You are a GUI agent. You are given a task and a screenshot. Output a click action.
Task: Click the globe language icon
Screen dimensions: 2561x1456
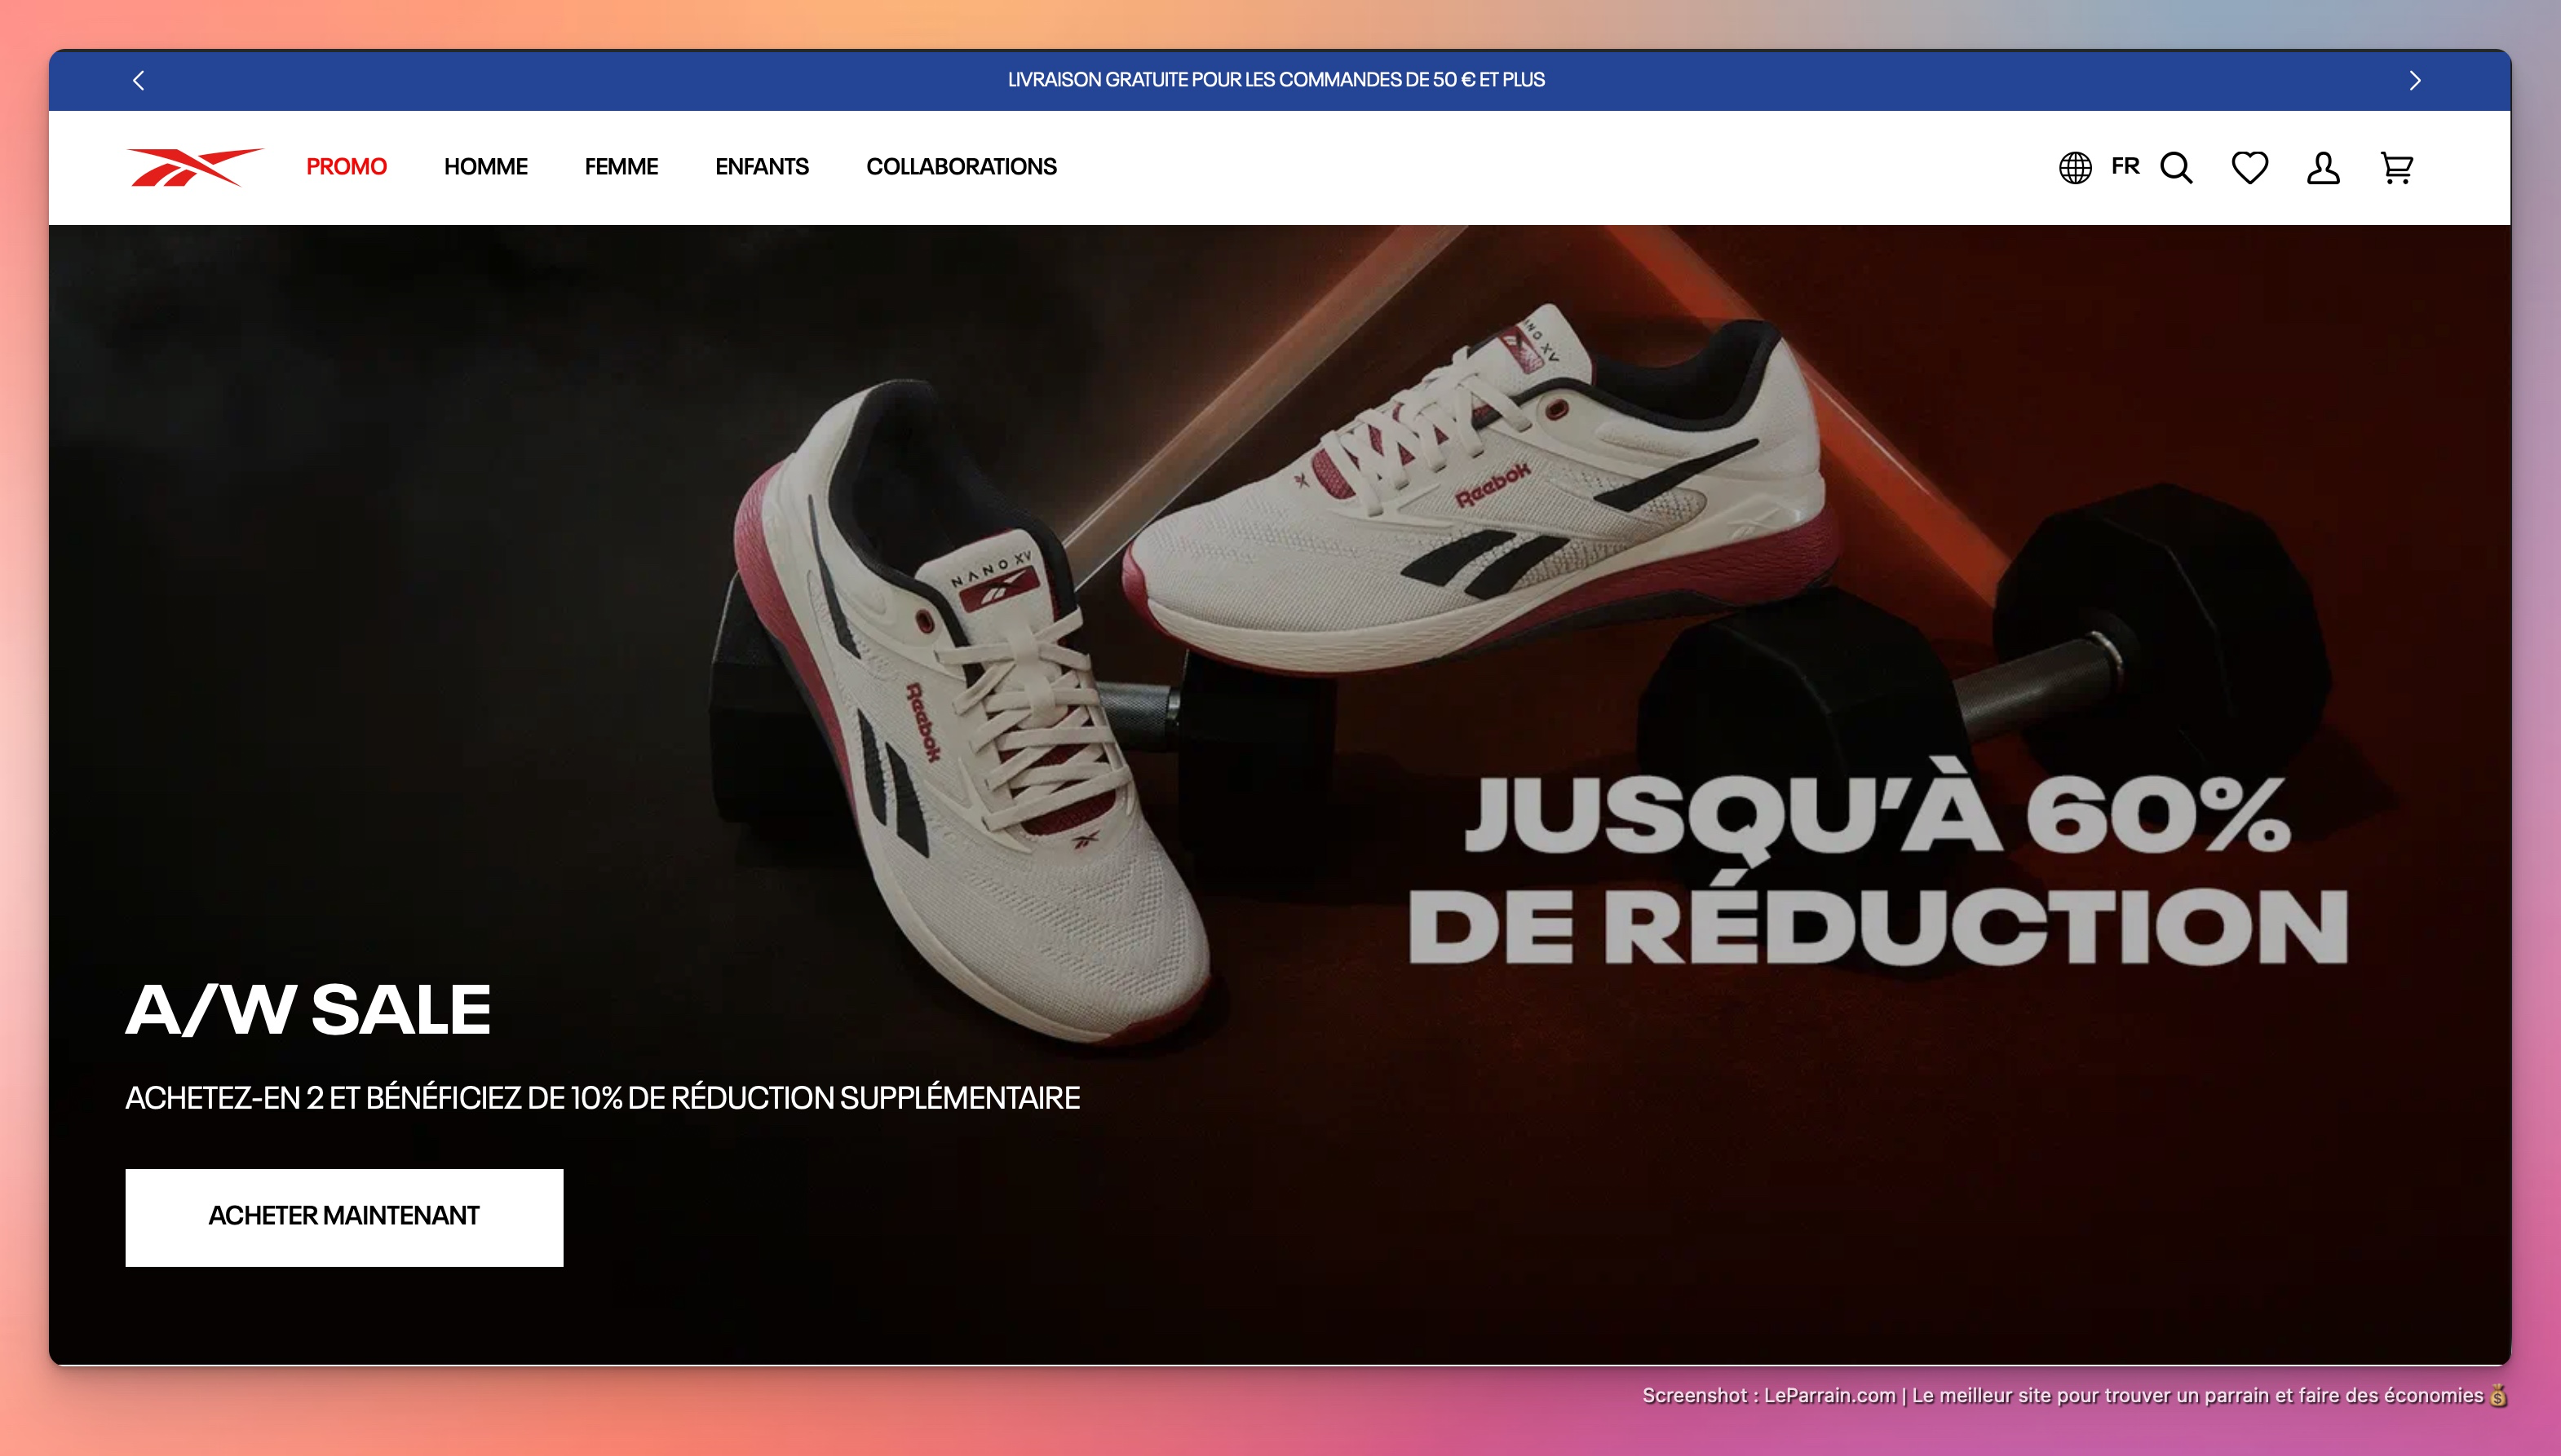[x=2075, y=168]
